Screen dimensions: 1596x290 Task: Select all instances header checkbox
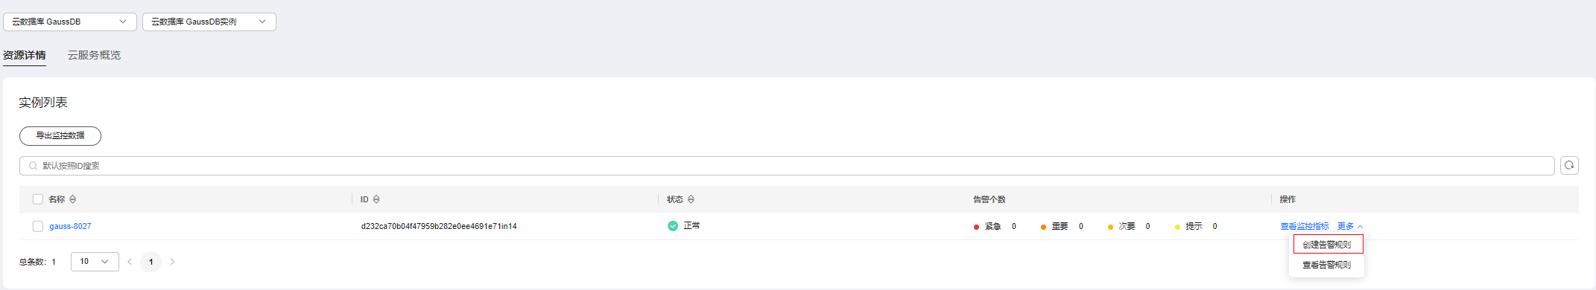click(x=38, y=199)
